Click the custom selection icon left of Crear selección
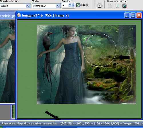The height and width of the screenshot is (128, 143). tap(99, 6)
